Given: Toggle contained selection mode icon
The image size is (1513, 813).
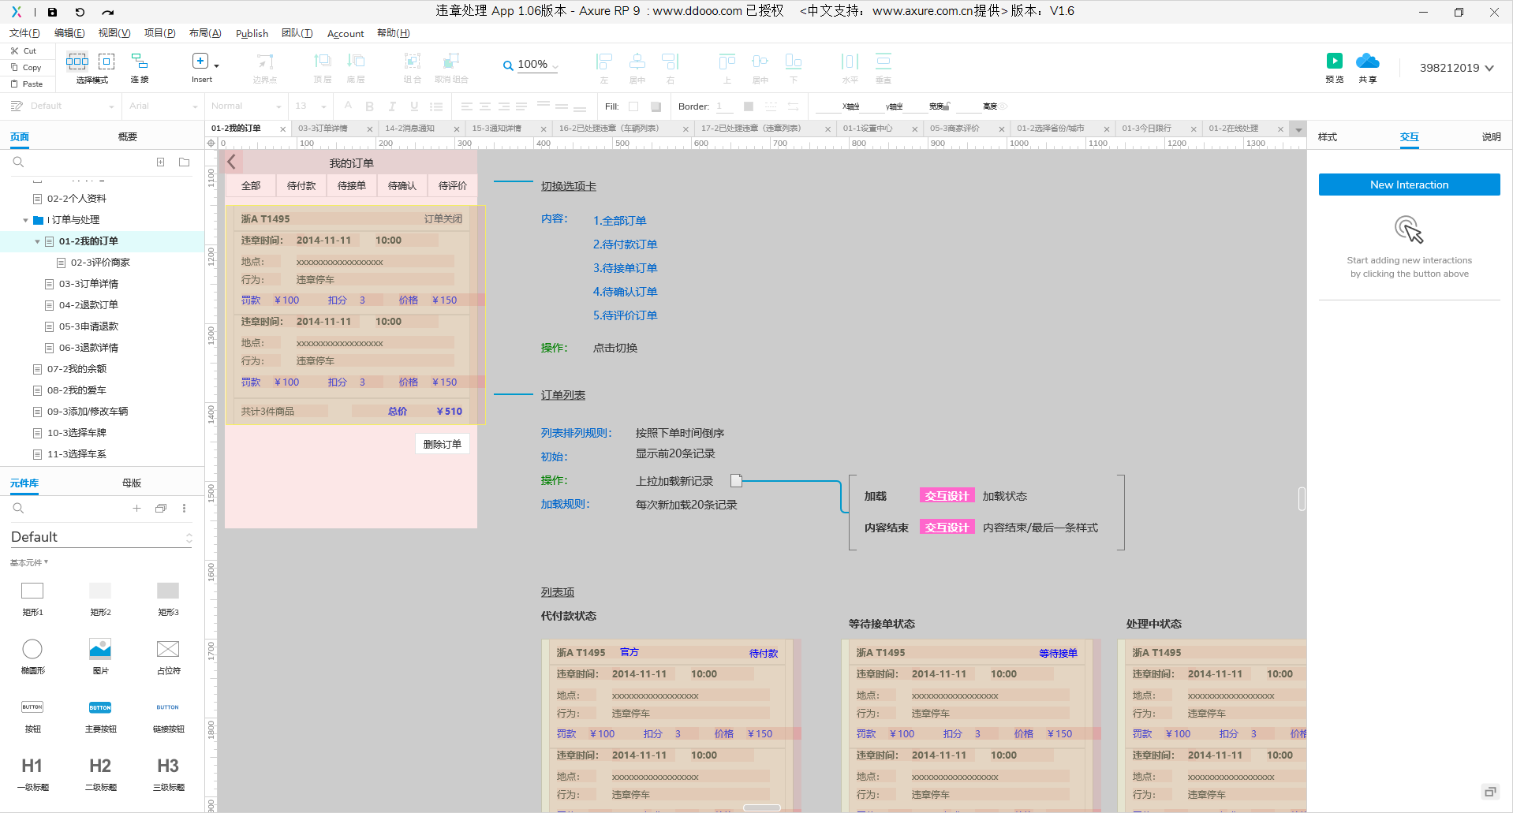Looking at the screenshot, I should pos(106,62).
